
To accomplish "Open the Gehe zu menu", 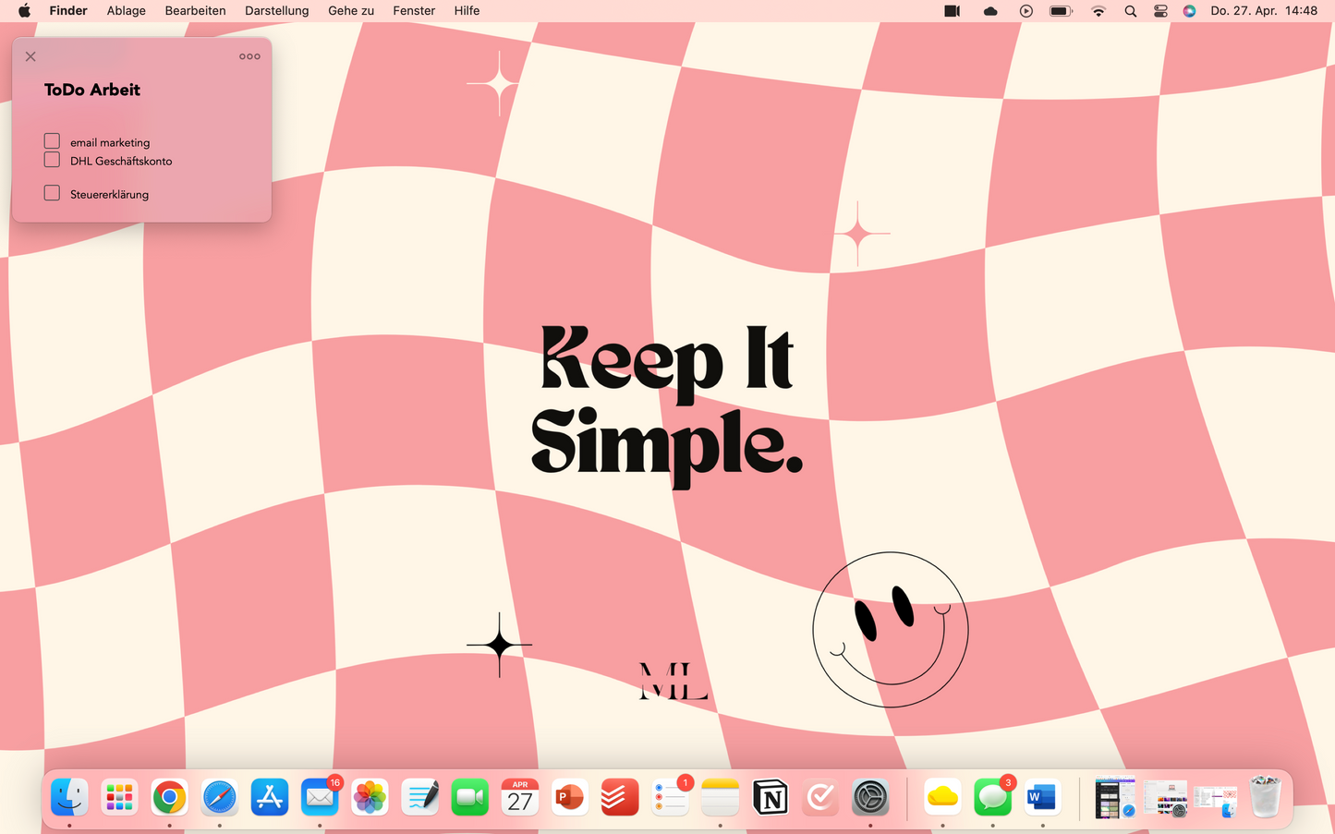I will click(351, 11).
